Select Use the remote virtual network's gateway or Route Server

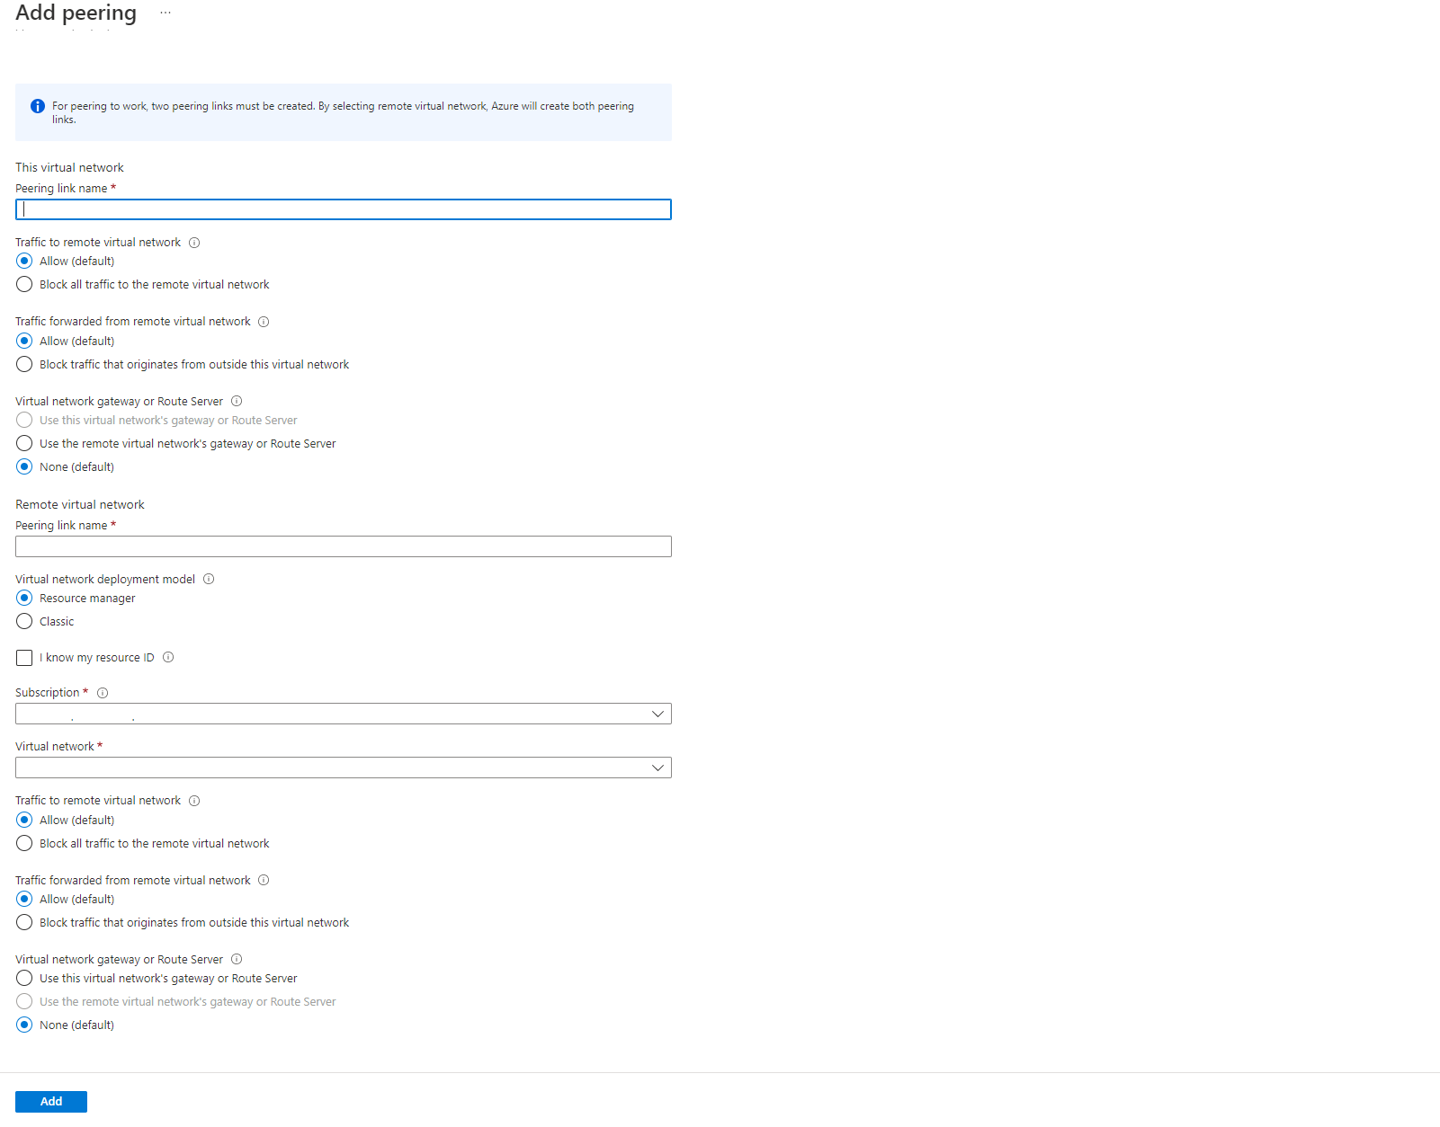(x=23, y=443)
